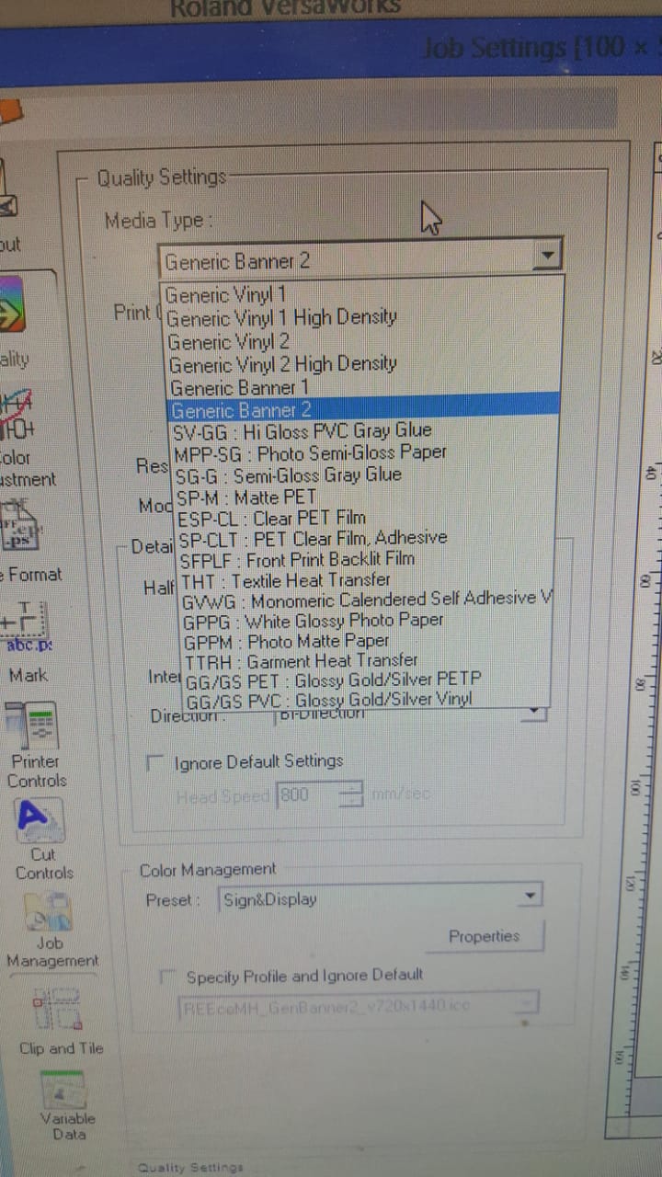Enable Specify Profile and Ignore Default checkbox

pos(167,976)
